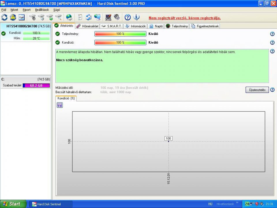
Task: Click the help icon beside Újratesztelés button
Action: 272,90
